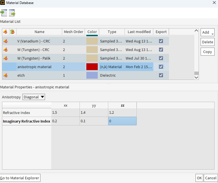Select the zz column header
The image size is (218, 183).
click(x=122, y=105)
